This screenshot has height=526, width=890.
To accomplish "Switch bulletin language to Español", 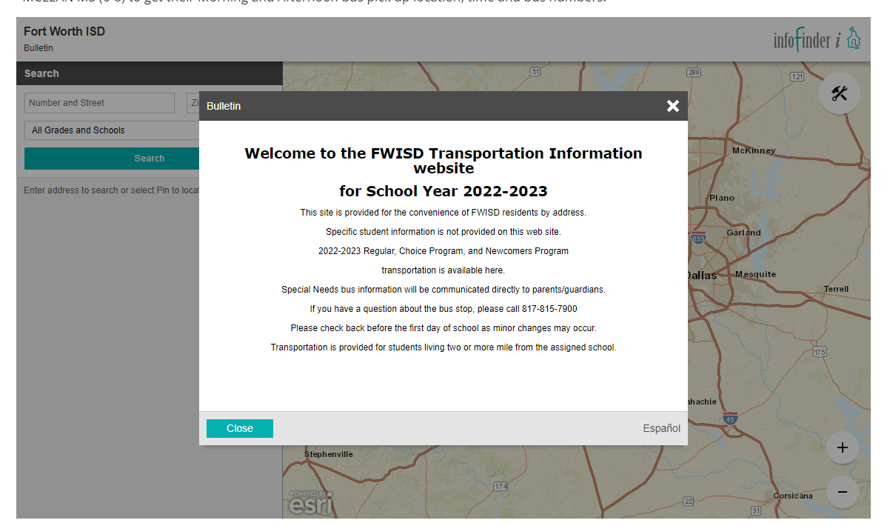I will [661, 428].
